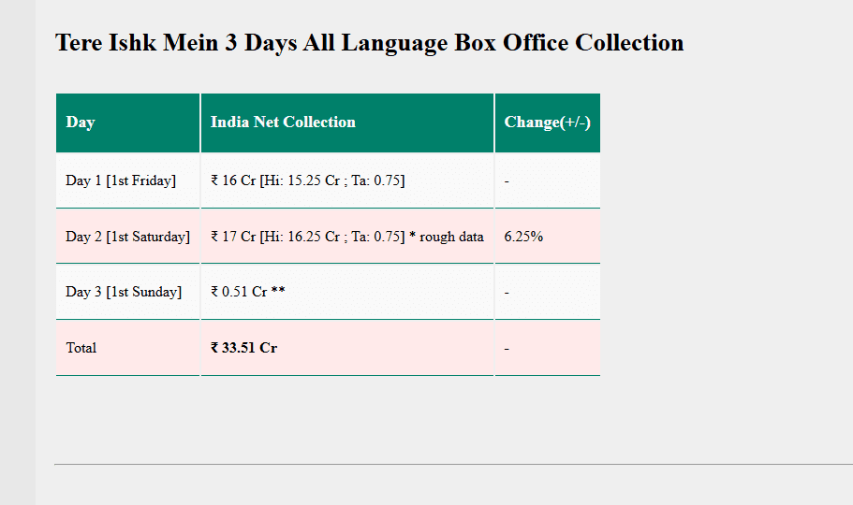
Task: Click the Day 1 change dash cell
Action: click(507, 180)
